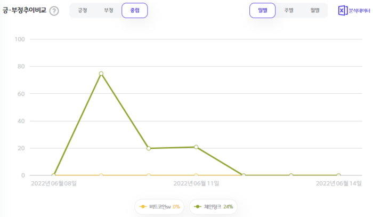The image size is (373, 217).
Task: Open the 분석데이터 text link
Action: 359,11
